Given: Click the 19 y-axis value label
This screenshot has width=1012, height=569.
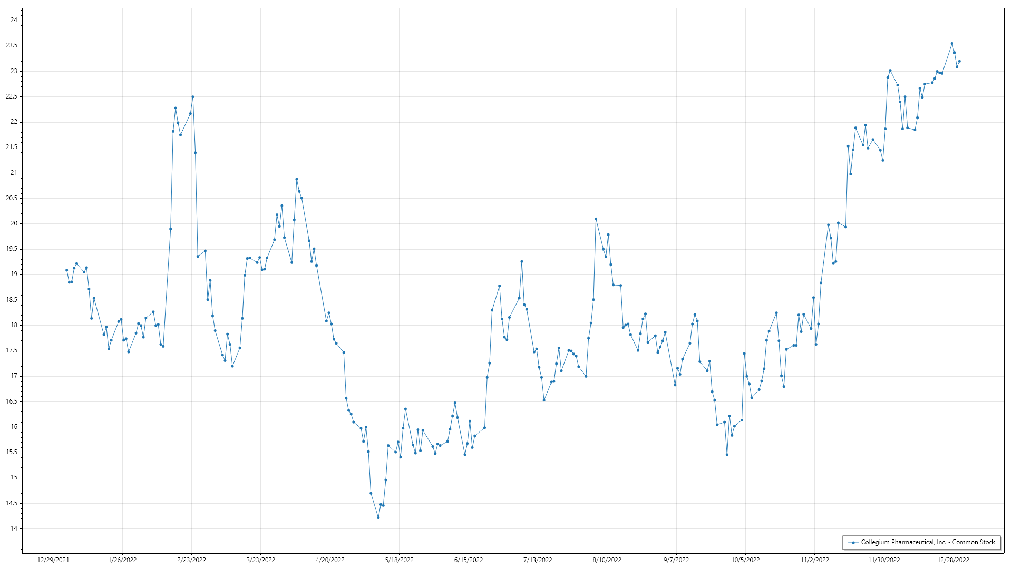Looking at the screenshot, I should 14,274.
